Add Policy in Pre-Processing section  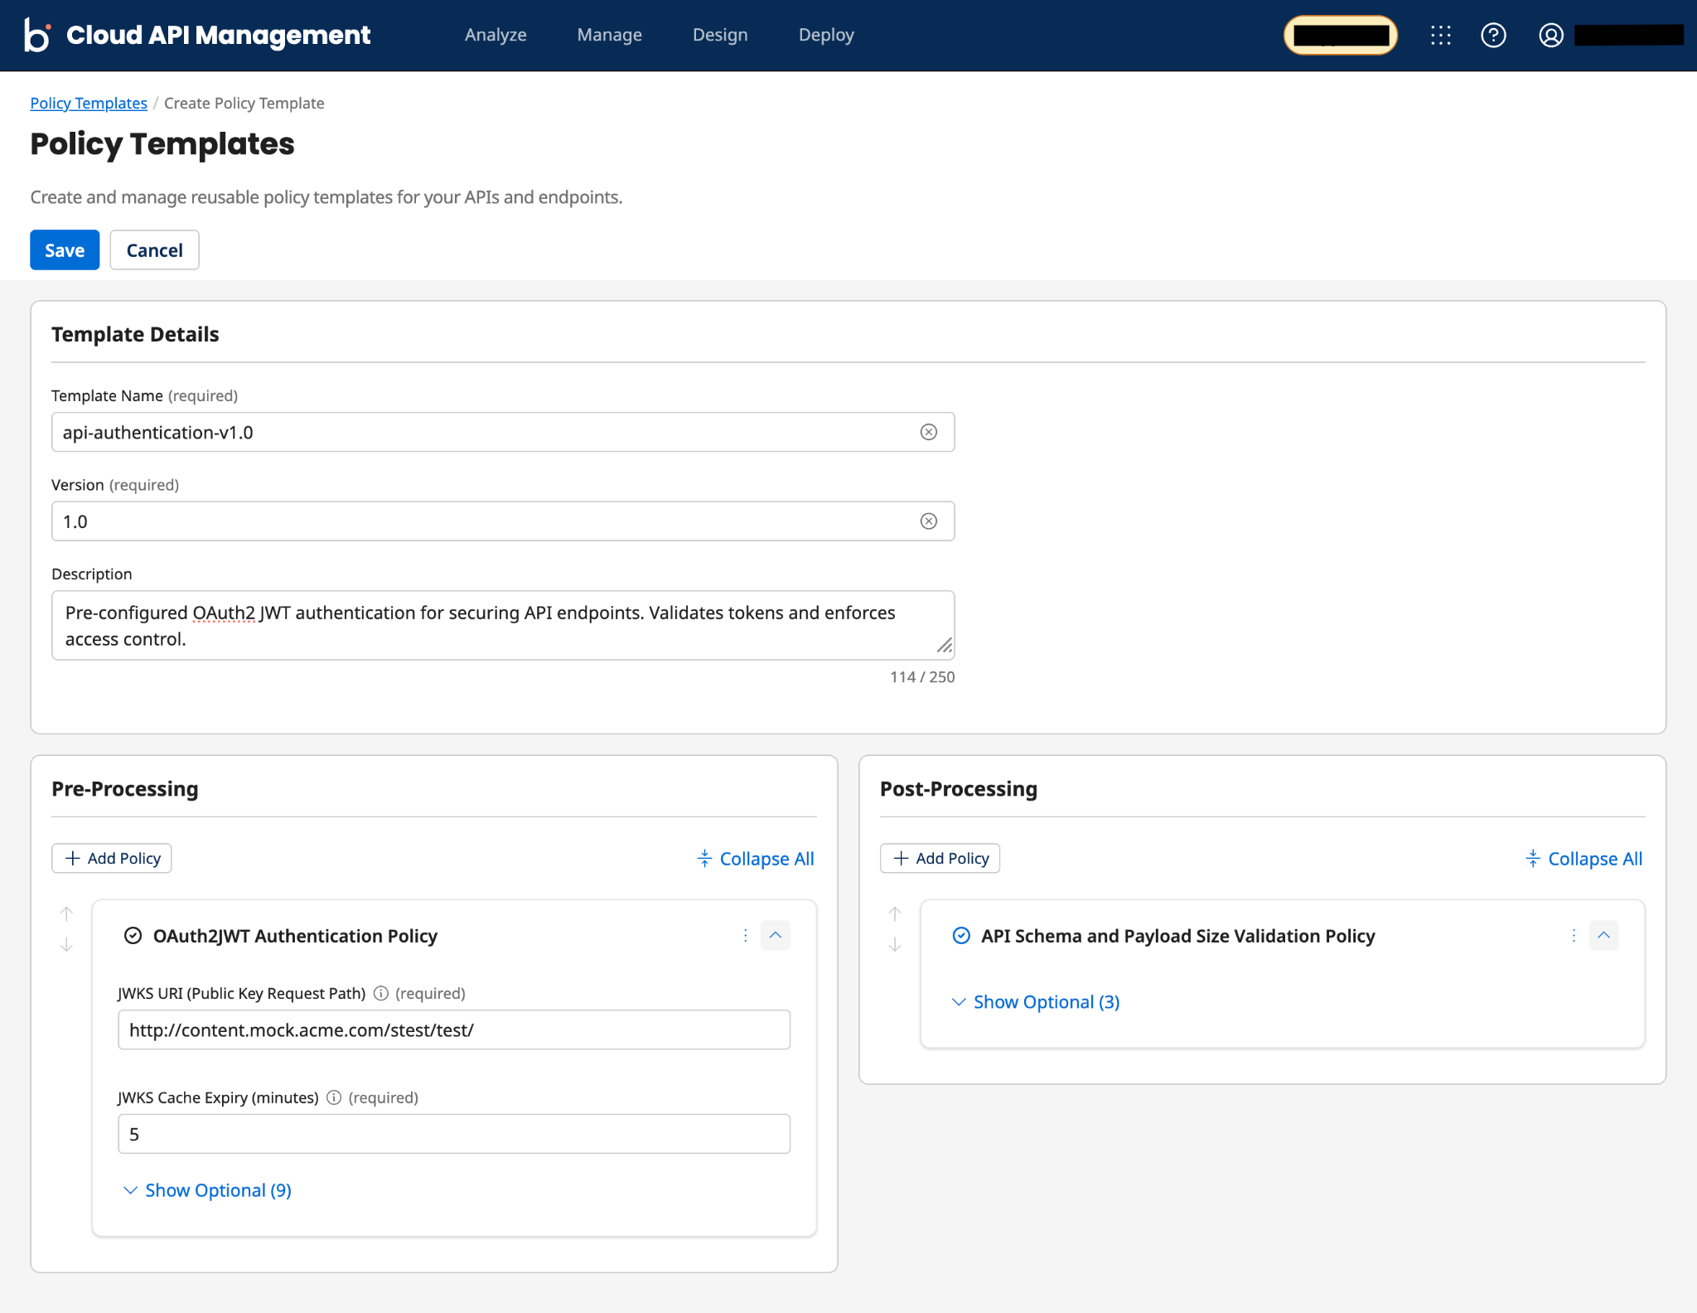point(112,859)
